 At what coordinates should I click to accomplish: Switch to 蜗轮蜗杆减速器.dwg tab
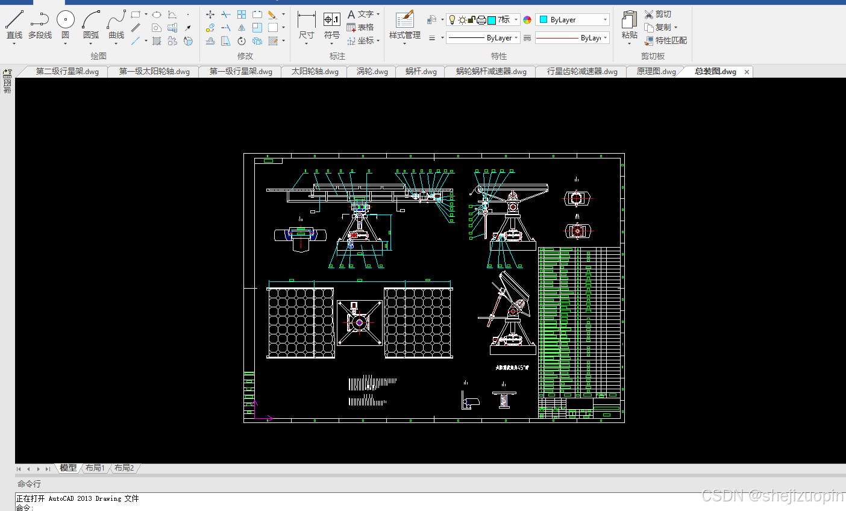[x=491, y=71]
